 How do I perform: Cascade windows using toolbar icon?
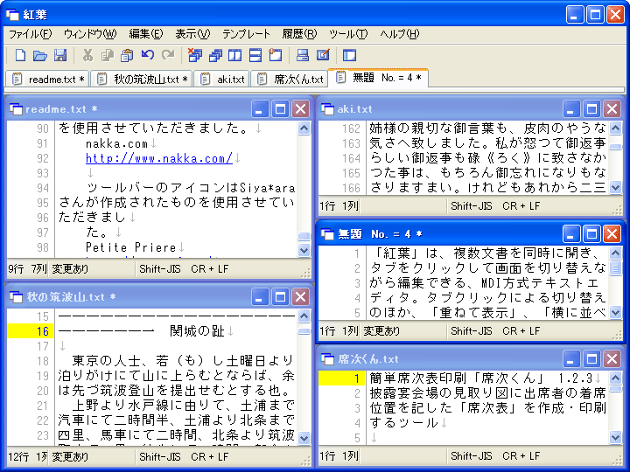pyautogui.click(x=215, y=55)
